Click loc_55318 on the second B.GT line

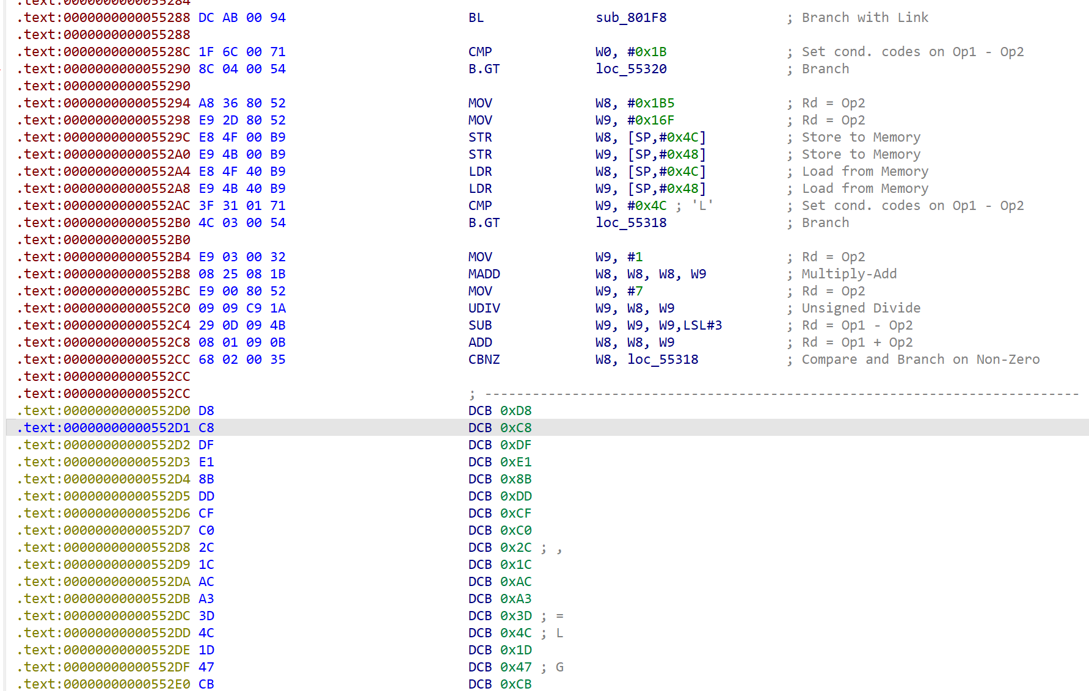click(x=631, y=223)
